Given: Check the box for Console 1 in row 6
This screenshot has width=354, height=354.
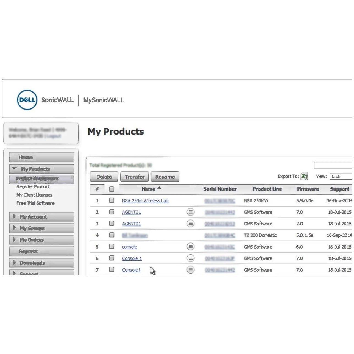Looking at the screenshot, I should pos(112,258).
